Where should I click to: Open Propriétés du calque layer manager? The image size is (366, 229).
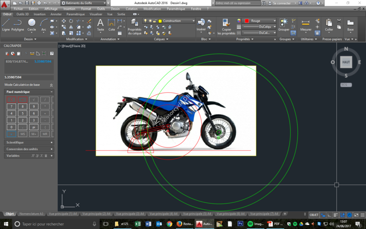[x=135, y=27]
